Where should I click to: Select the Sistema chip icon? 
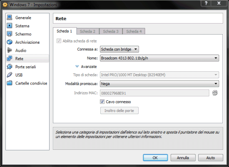pos(10,25)
